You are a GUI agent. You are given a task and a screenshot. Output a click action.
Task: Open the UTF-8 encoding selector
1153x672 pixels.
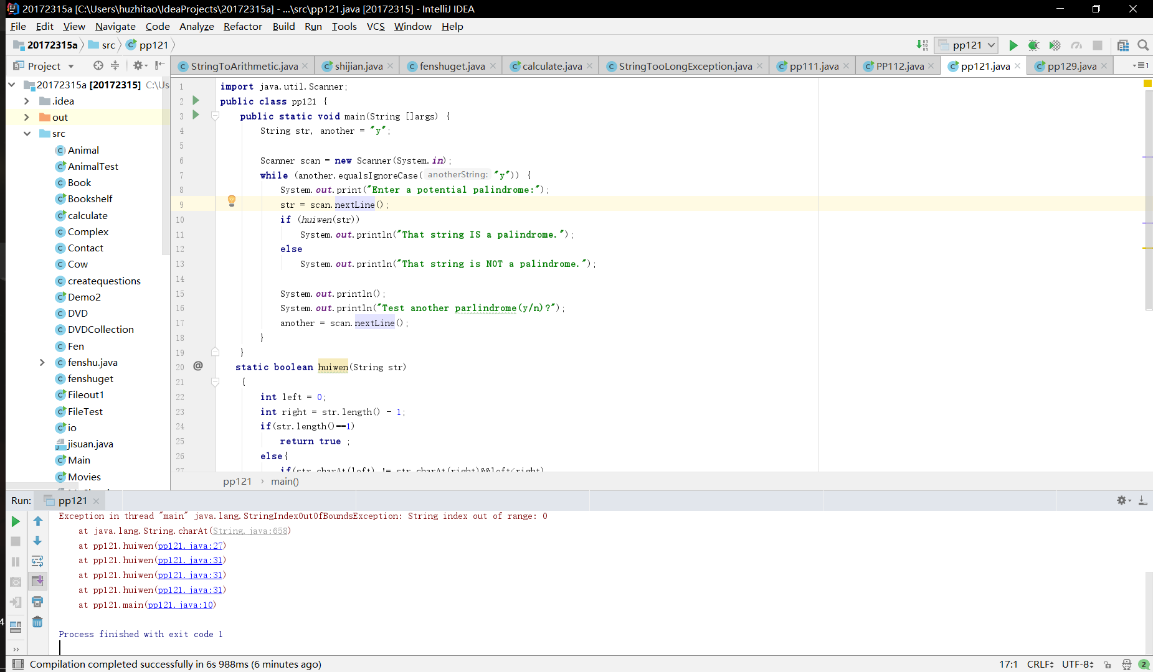1078,664
